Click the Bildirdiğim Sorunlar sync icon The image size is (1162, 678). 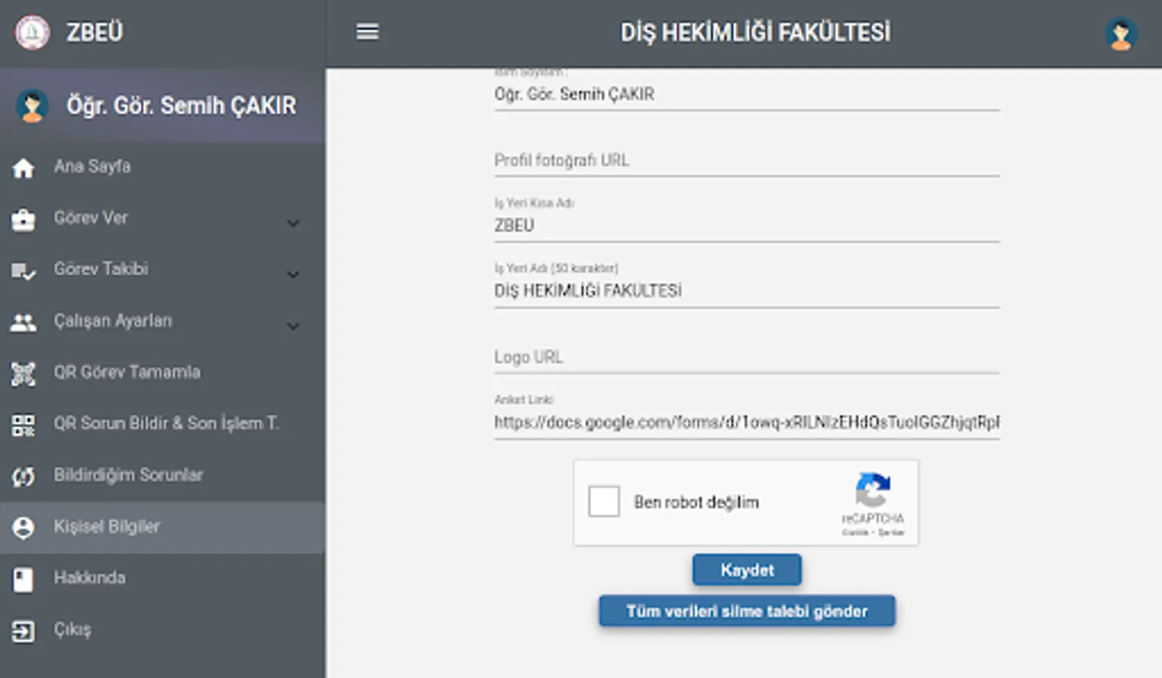click(x=23, y=476)
